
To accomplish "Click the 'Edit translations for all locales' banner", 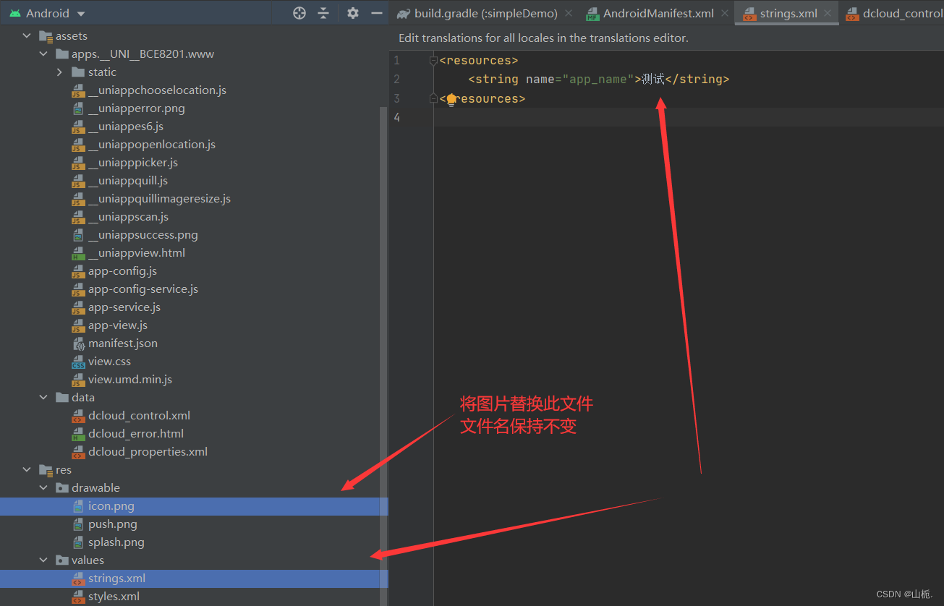I will point(543,38).
